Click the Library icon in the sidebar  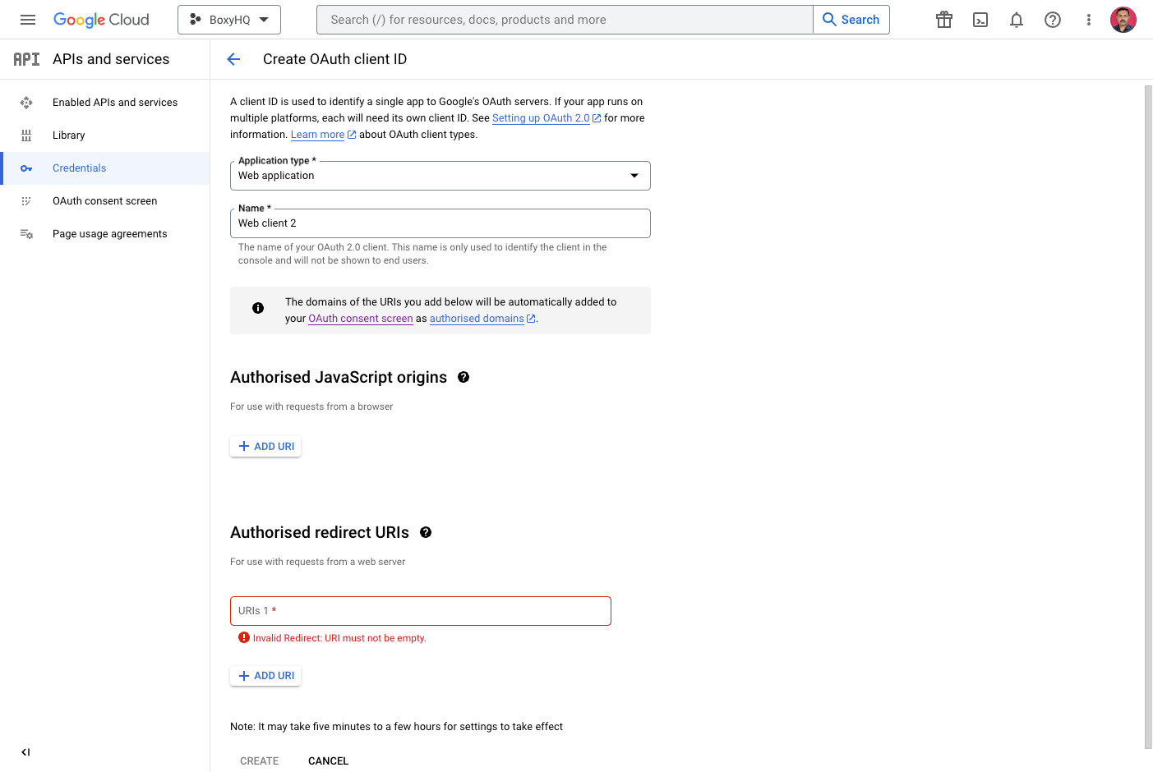(26, 135)
